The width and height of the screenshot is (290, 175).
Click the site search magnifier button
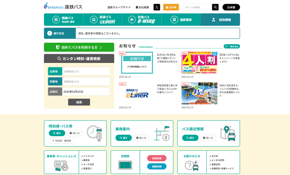tap(215, 7)
